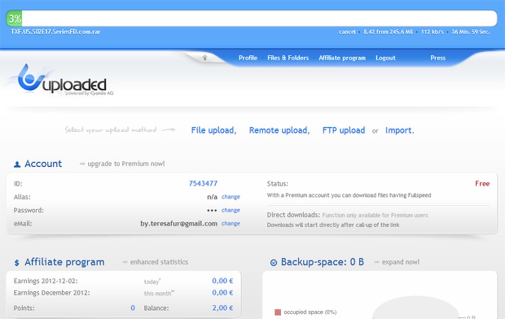The height and width of the screenshot is (319, 505).
Task: Click the Affiliate program section heading
Action: click(x=65, y=262)
